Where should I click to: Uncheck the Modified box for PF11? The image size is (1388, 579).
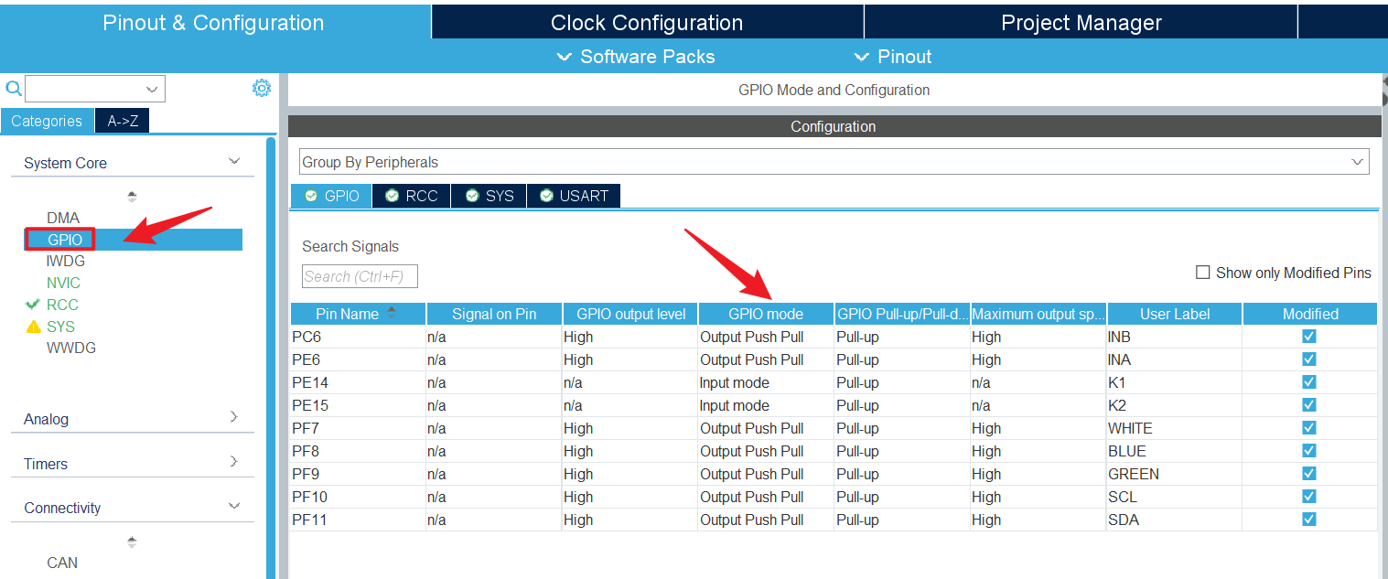point(1309,520)
